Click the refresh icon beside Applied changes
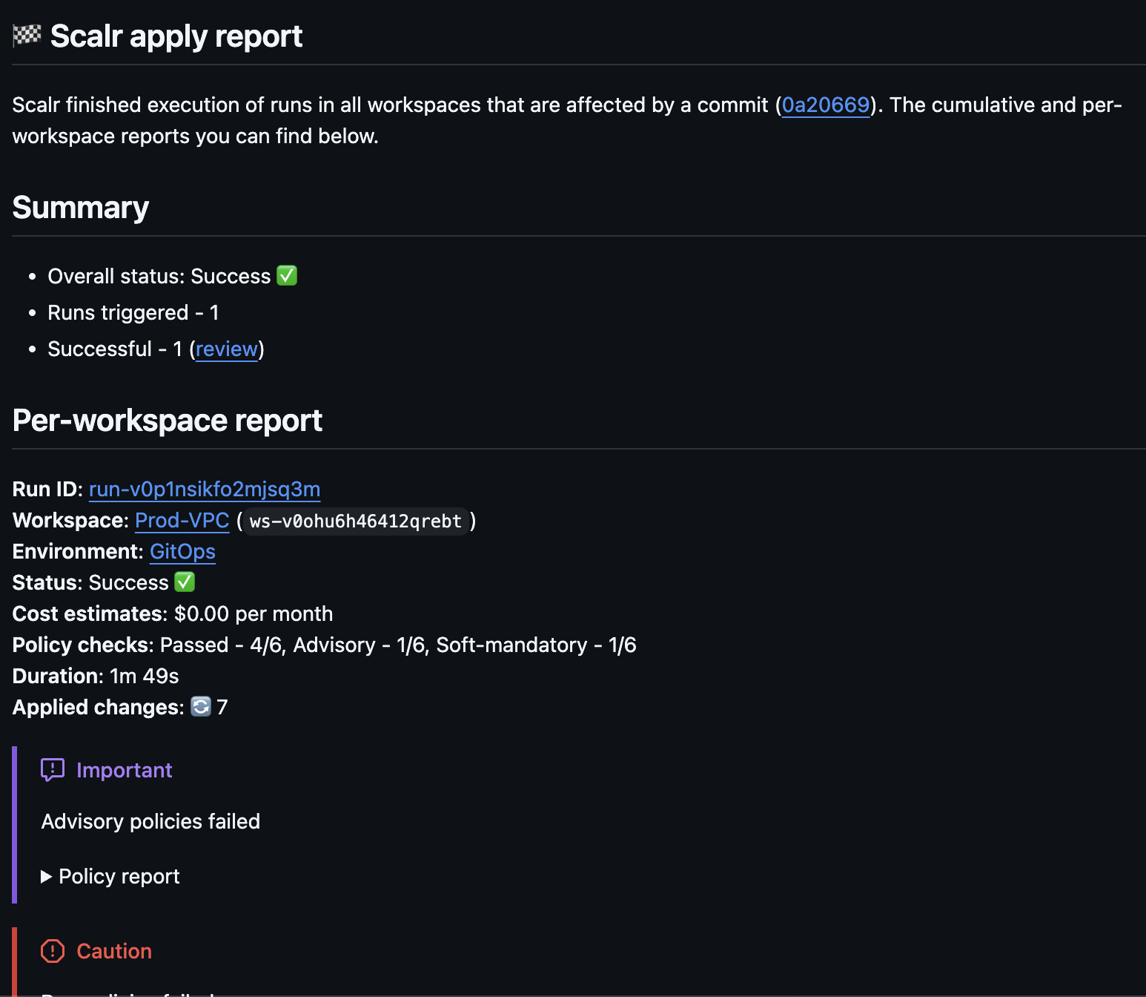The image size is (1146, 997). (201, 707)
